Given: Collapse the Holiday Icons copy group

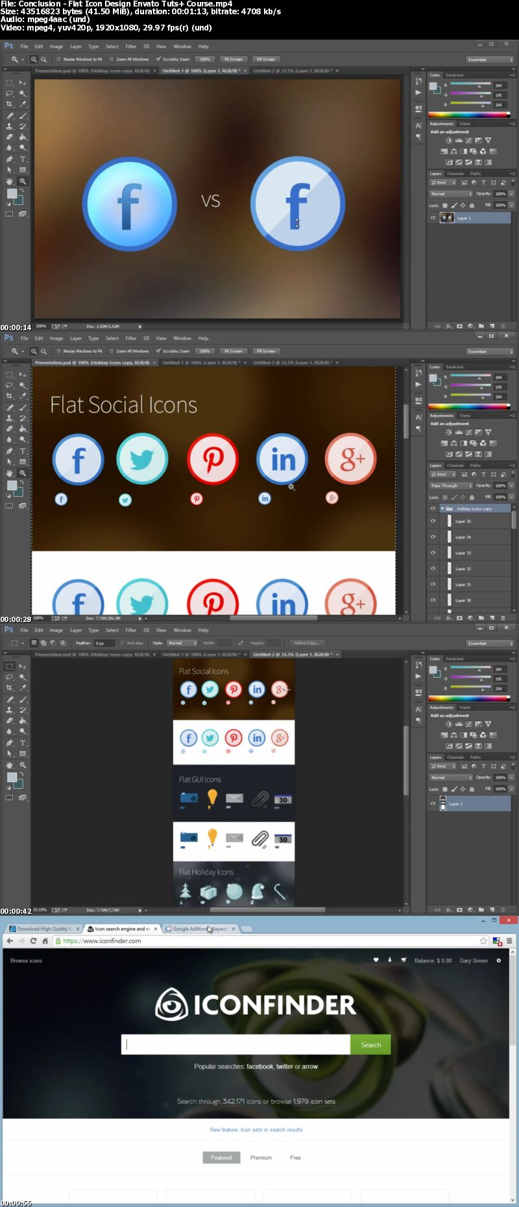Looking at the screenshot, I should [442, 508].
